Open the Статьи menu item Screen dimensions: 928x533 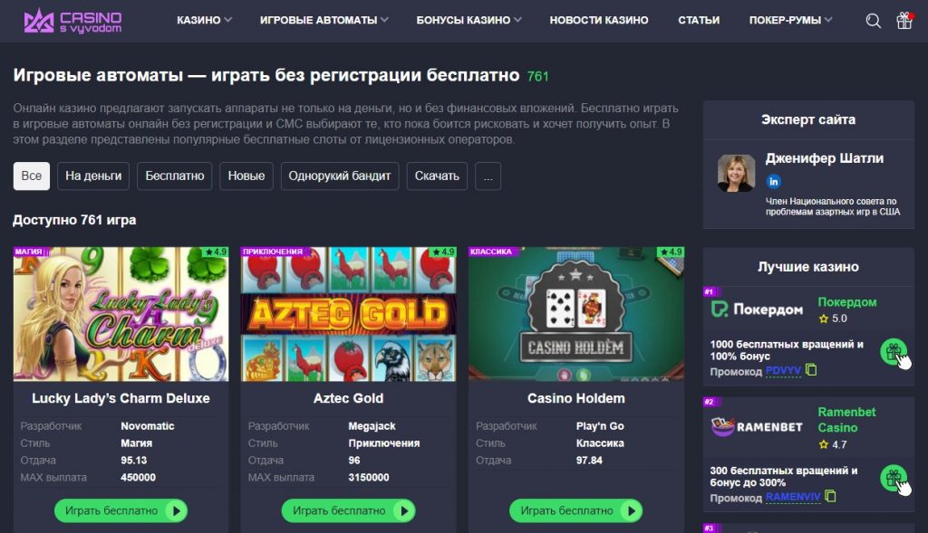[699, 20]
